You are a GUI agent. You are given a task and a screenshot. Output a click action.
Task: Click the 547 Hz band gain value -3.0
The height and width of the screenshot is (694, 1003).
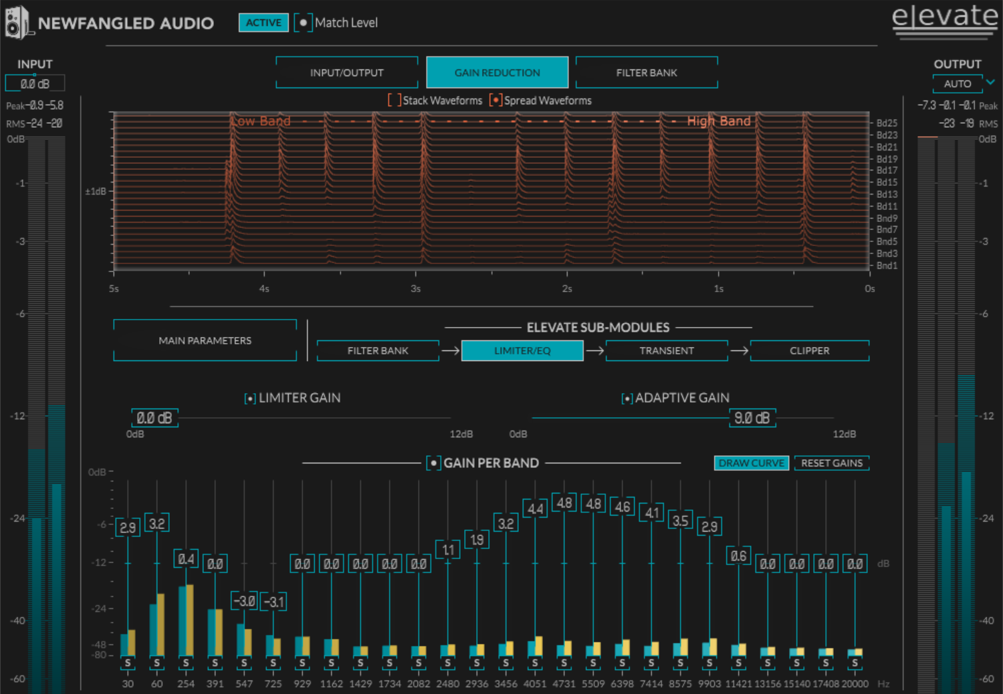tap(244, 601)
